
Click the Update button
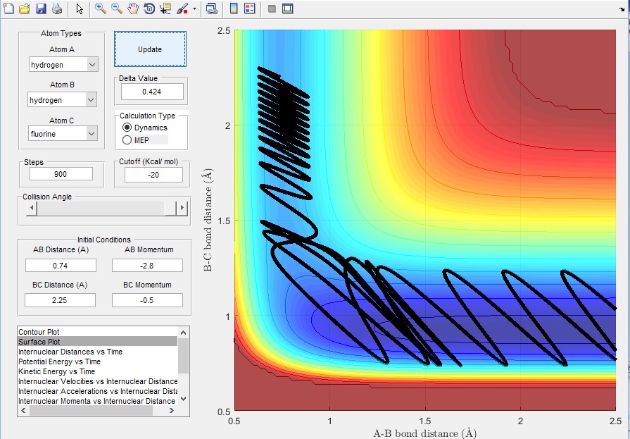coord(150,49)
